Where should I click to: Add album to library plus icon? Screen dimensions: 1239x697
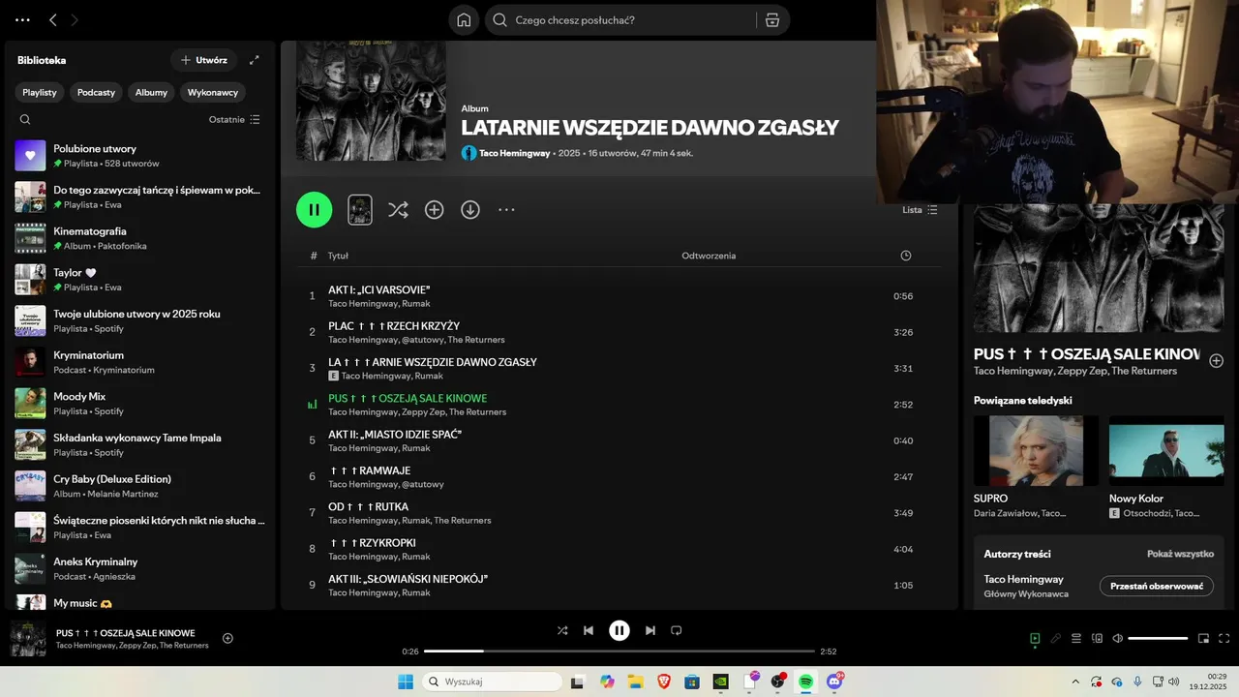point(434,209)
